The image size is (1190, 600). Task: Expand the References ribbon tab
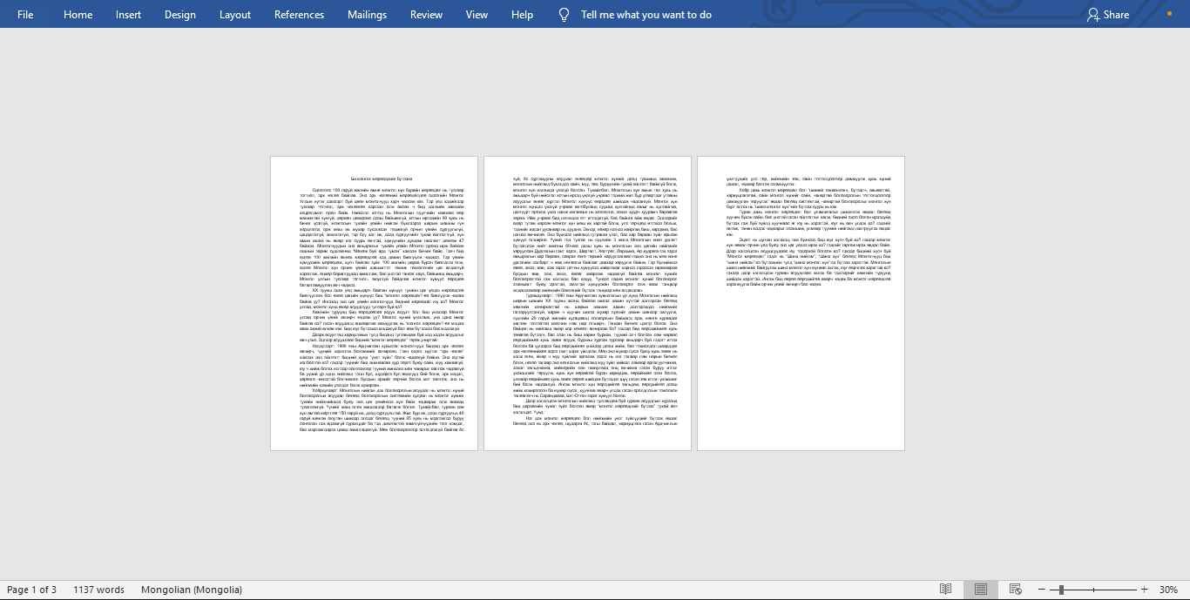click(x=299, y=14)
